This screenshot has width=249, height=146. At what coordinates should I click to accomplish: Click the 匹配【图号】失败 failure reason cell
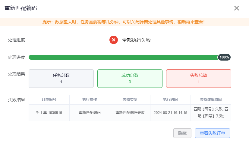click(x=211, y=112)
